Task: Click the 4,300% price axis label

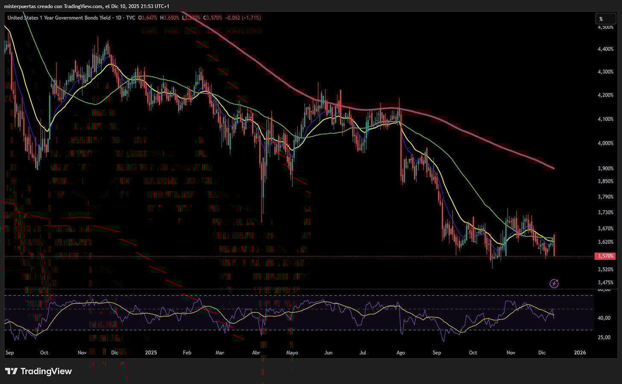Action: tap(605, 72)
